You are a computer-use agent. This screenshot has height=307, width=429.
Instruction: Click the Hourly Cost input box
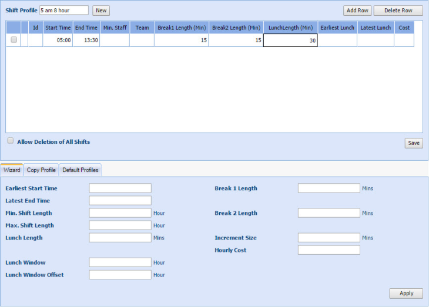coord(329,250)
